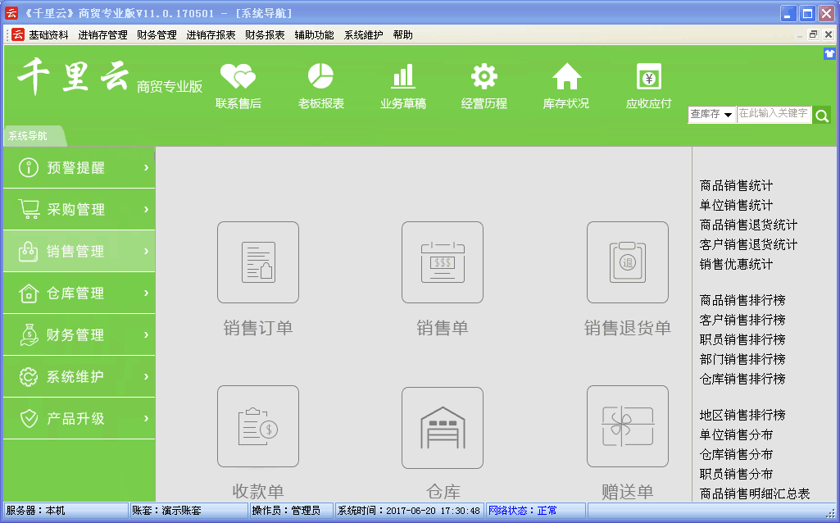Open the 联系售后 heart icon
The image size is (840, 523).
[238, 78]
